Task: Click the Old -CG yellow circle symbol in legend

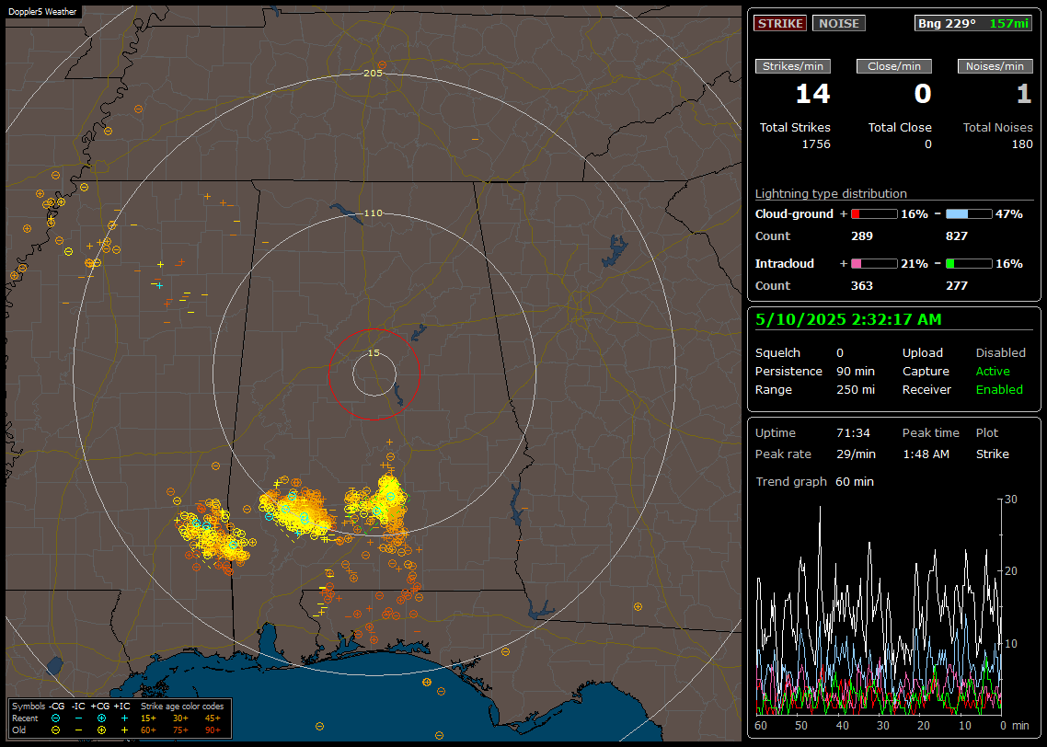Action: click(55, 730)
